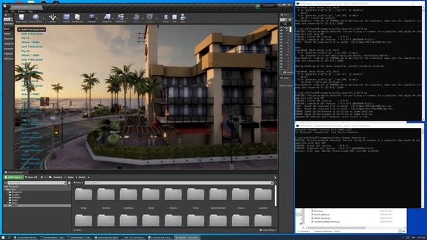Click the green checkmark status icon

[x=258, y=7]
